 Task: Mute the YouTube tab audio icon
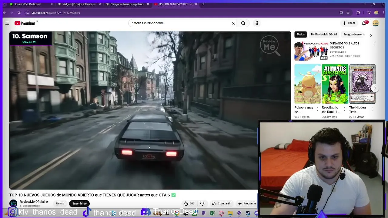click(191, 4)
